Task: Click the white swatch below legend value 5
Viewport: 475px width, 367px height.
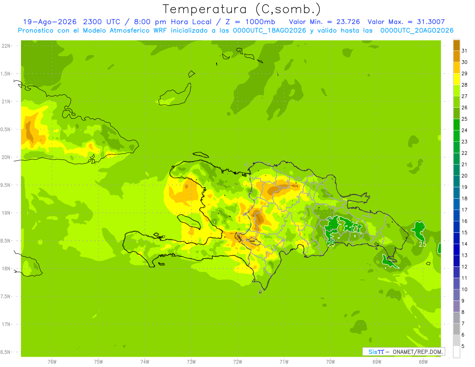Action: [x=456, y=352]
